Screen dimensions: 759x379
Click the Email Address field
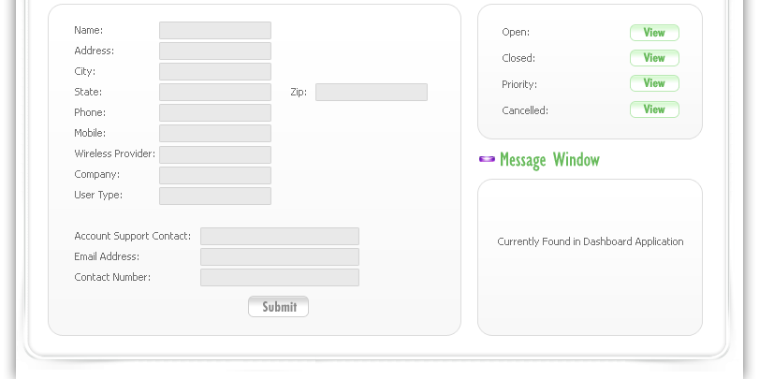click(x=280, y=257)
